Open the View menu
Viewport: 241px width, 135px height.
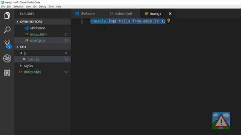pyautogui.click(x=28, y=6)
